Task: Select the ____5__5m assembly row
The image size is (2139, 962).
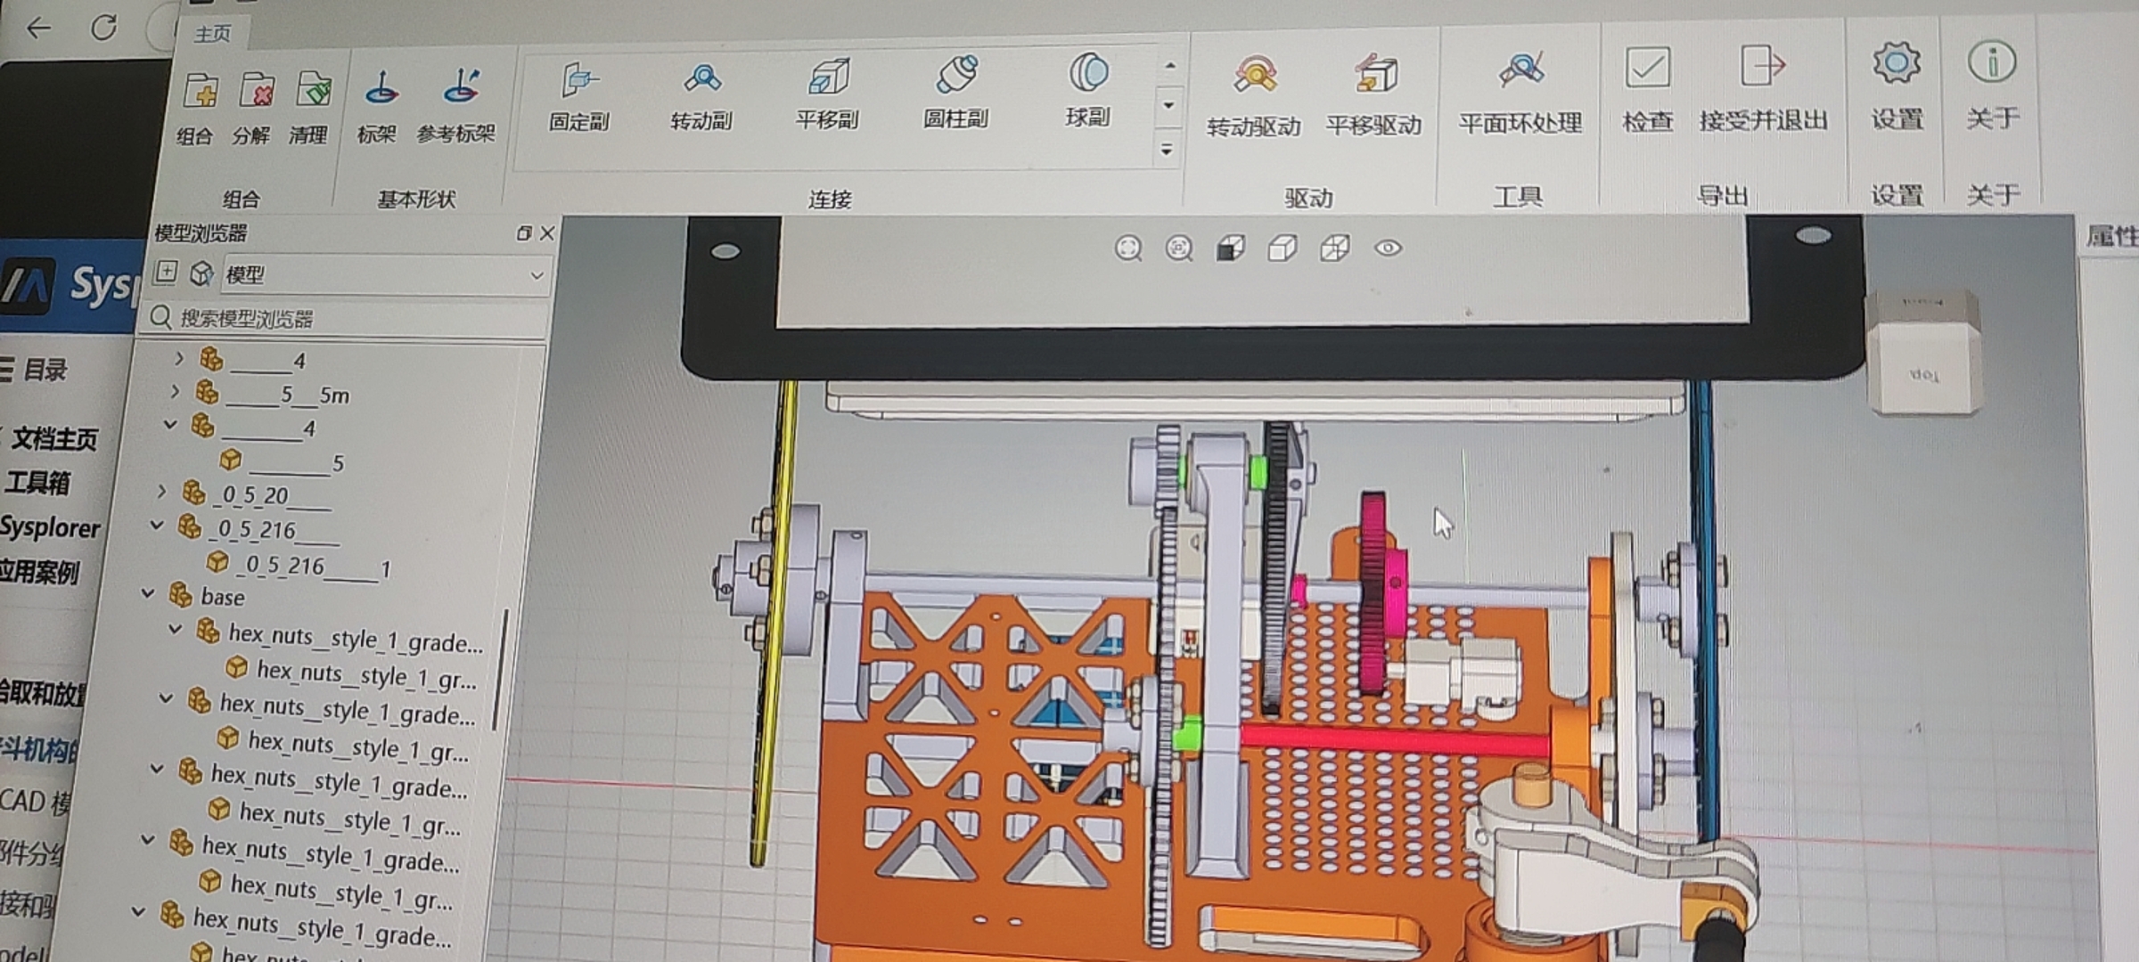Action: (x=274, y=394)
